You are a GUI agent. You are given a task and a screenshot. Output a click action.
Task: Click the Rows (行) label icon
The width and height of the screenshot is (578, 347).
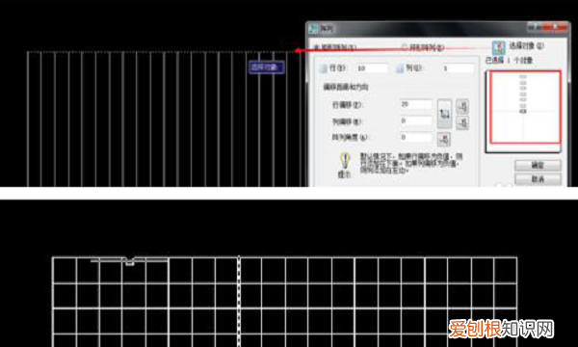point(323,68)
